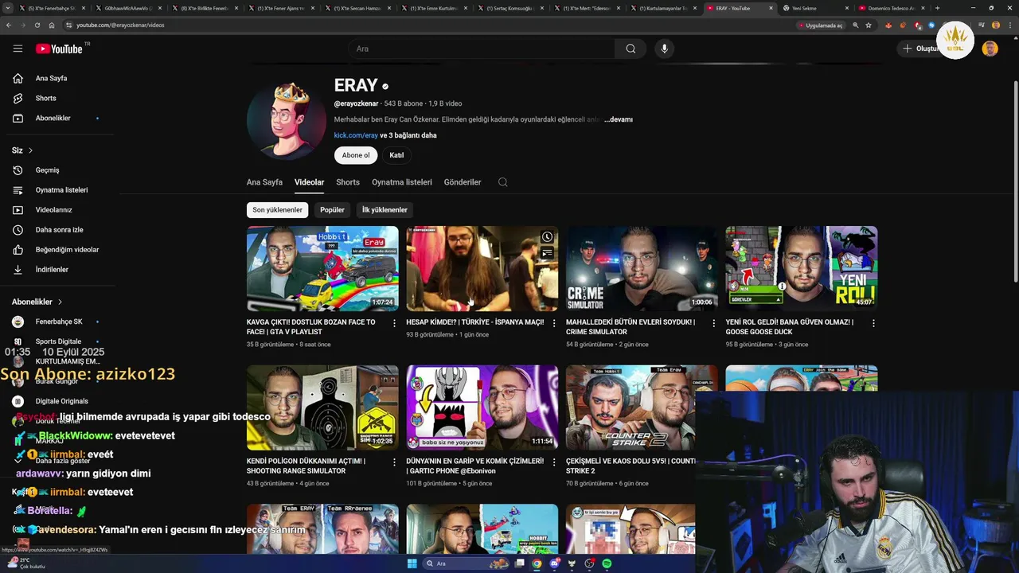
Task: Search within channel using magnifier icon
Action: point(503,182)
